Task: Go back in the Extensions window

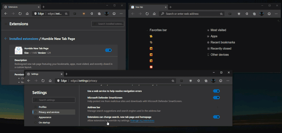Action: (x=6, y=14)
